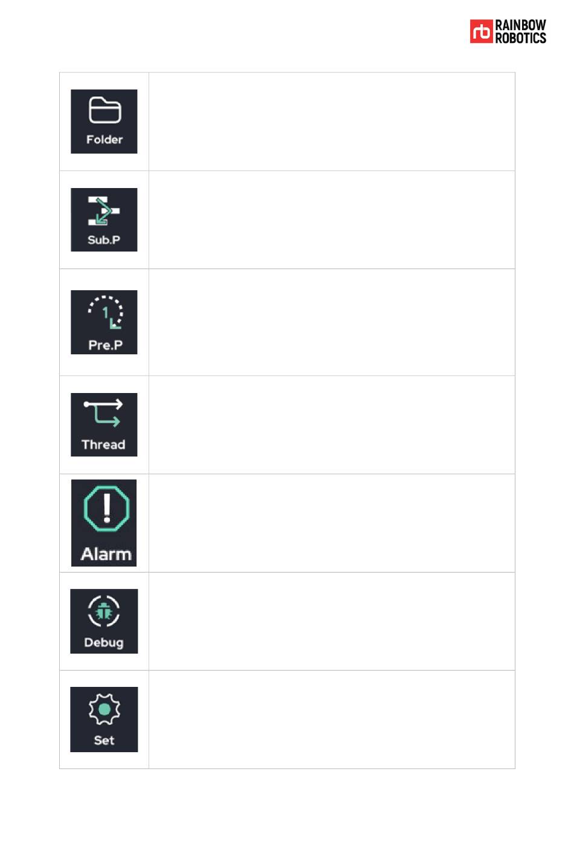This screenshot has height=858, width=574.
Task: Click the "Folder" text label
Action: click(x=105, y=140)
